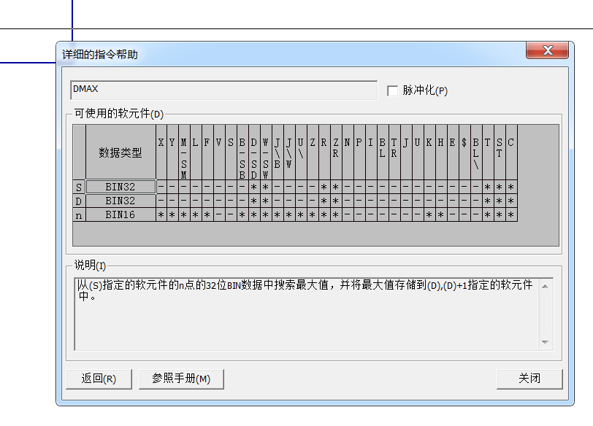Click the BIN16 data type cell
The height and width of the screenshot is (426, 593).
click(x=120, y=214)
